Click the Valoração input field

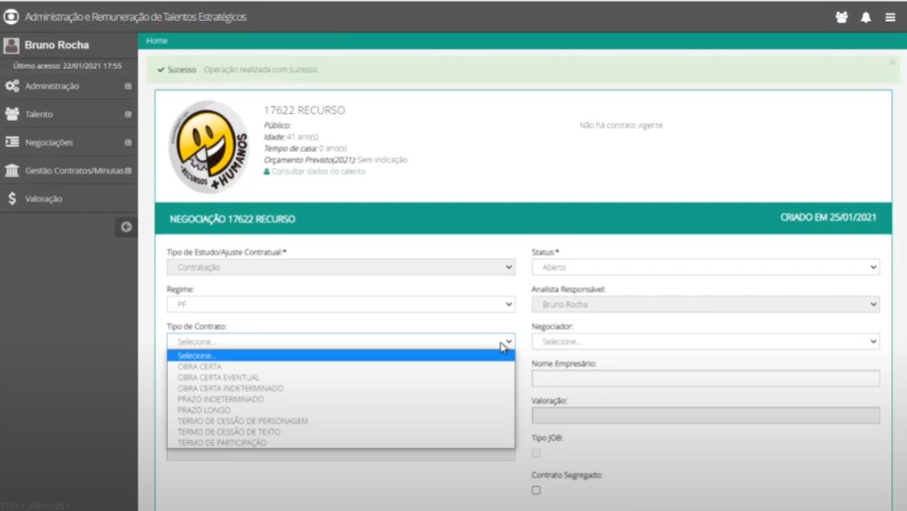706,415
